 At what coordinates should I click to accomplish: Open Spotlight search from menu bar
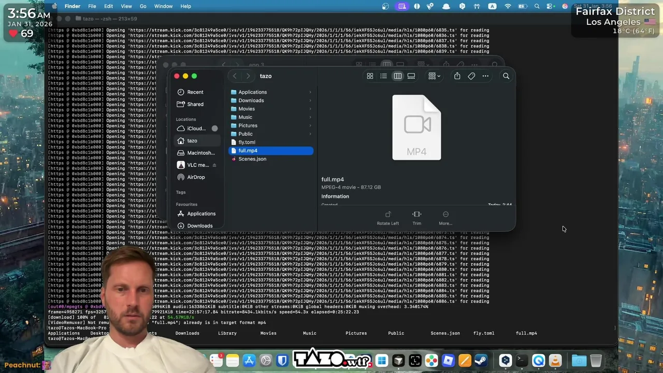537,6
